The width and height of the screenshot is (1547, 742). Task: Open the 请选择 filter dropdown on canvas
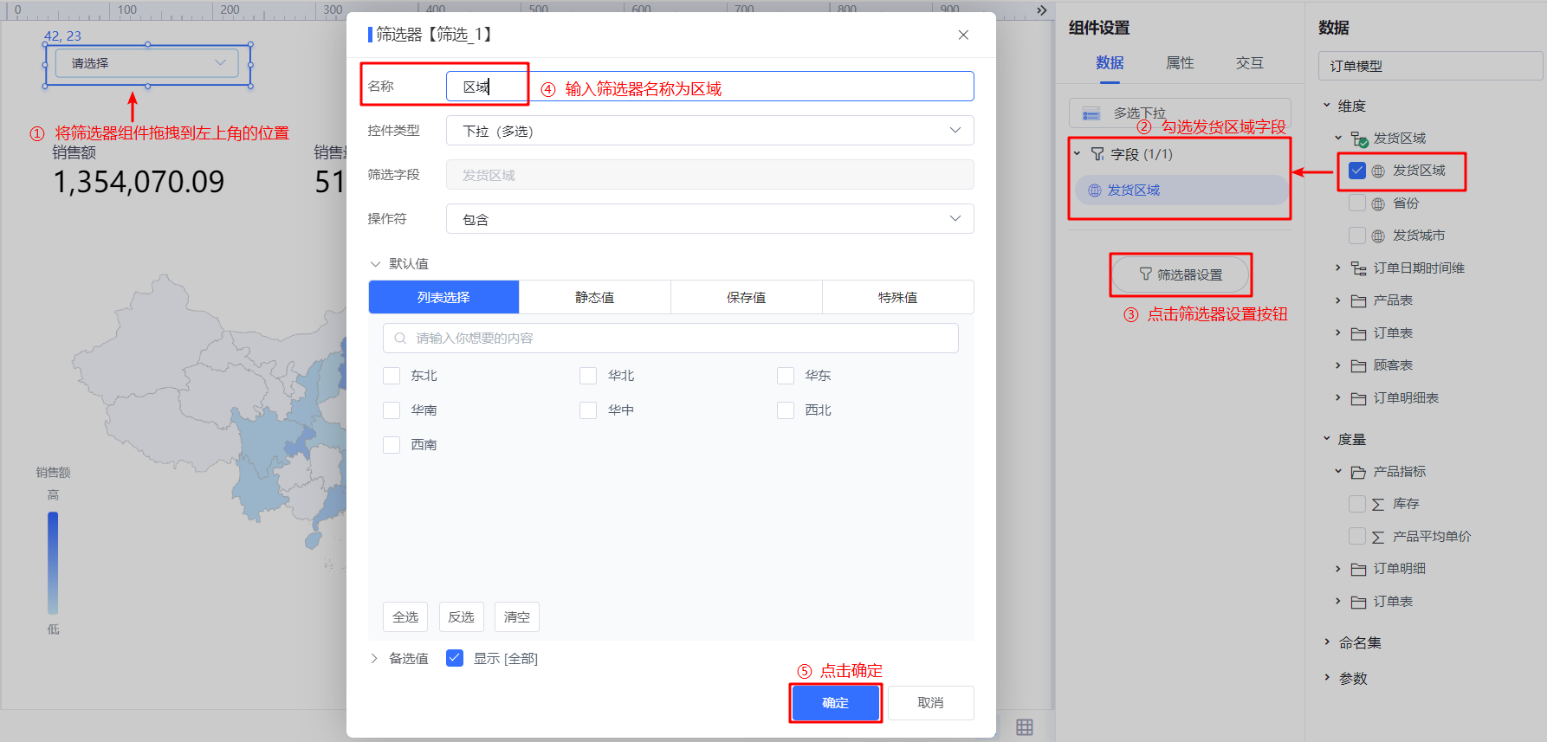147,63
